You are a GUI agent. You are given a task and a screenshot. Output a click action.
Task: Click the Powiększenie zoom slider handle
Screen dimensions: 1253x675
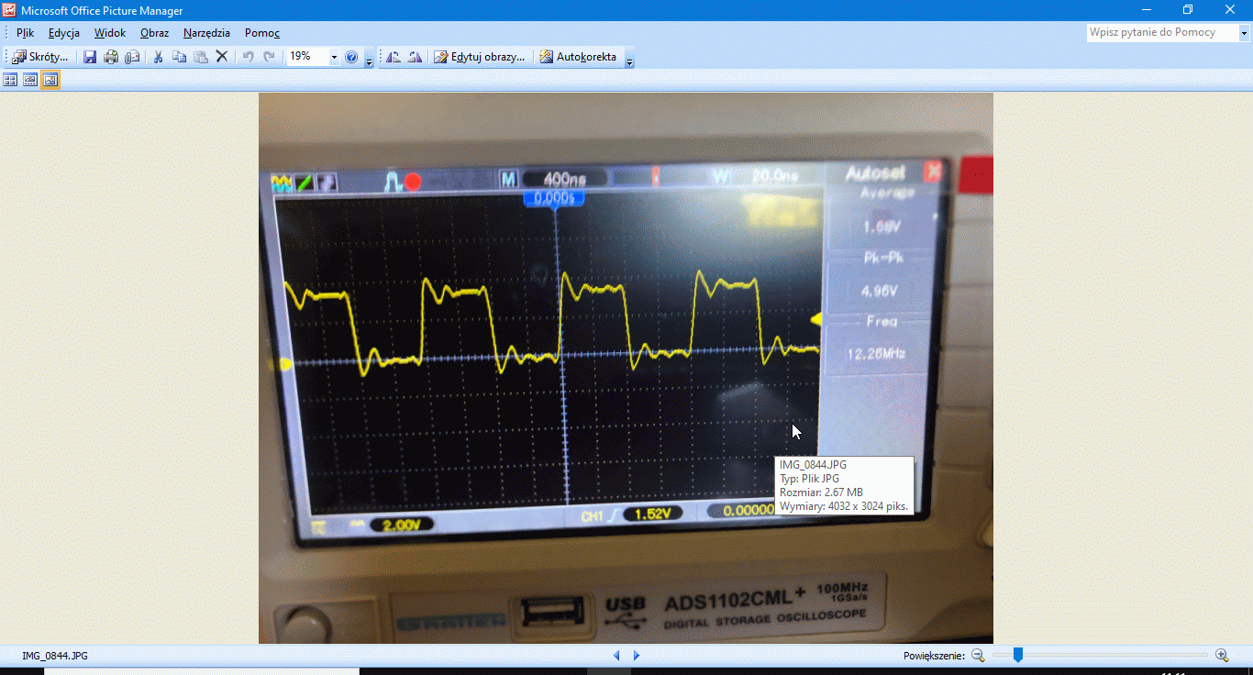1017,655
